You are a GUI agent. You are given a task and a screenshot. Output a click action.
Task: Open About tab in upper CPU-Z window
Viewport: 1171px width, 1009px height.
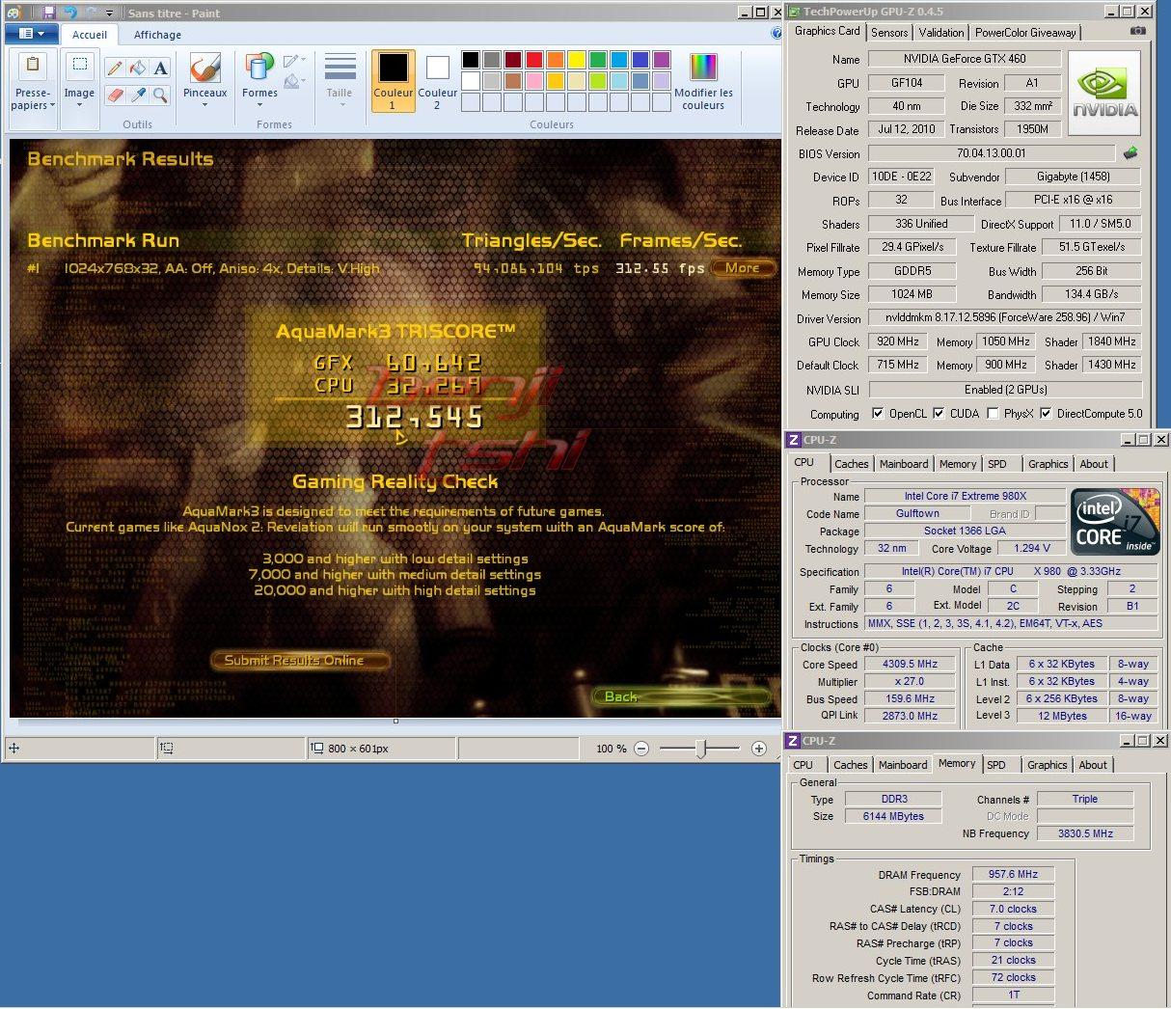coord(1094,464)
